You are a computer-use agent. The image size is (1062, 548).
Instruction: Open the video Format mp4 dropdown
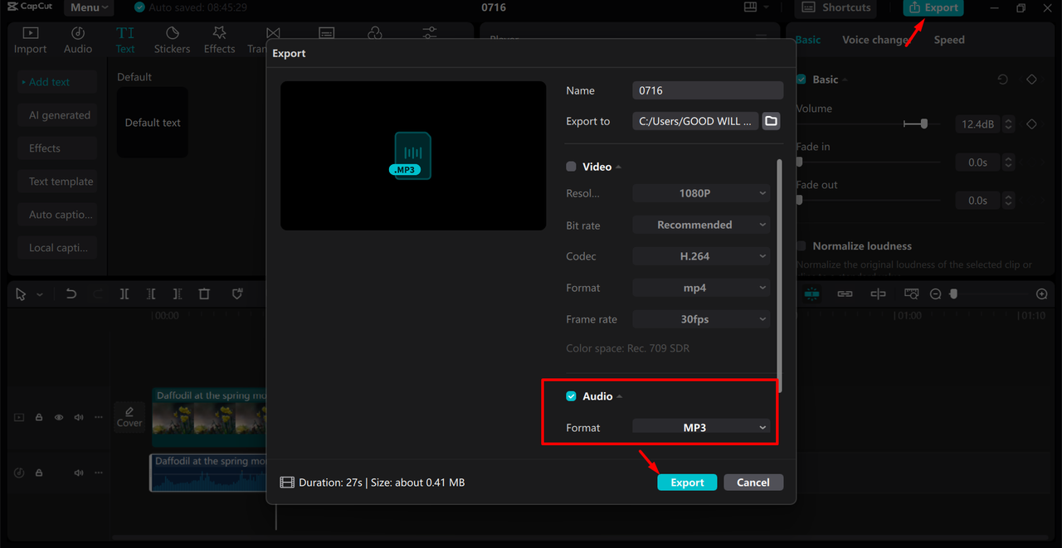[701, 288]
